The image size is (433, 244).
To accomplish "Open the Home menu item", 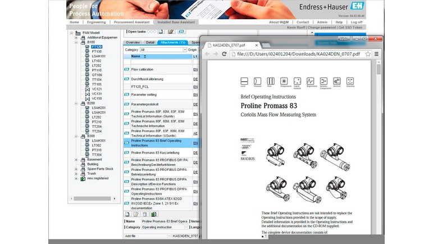I will click(74, 22).
